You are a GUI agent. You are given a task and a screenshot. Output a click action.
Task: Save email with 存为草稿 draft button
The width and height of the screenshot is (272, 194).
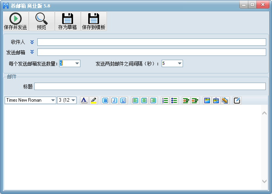(68, 21)
